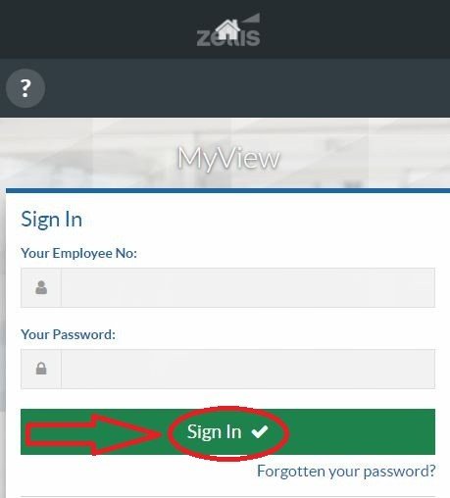Click the white checkmark on the Sign In button
The image size is (450, 498).
click(x=260, y=431)
